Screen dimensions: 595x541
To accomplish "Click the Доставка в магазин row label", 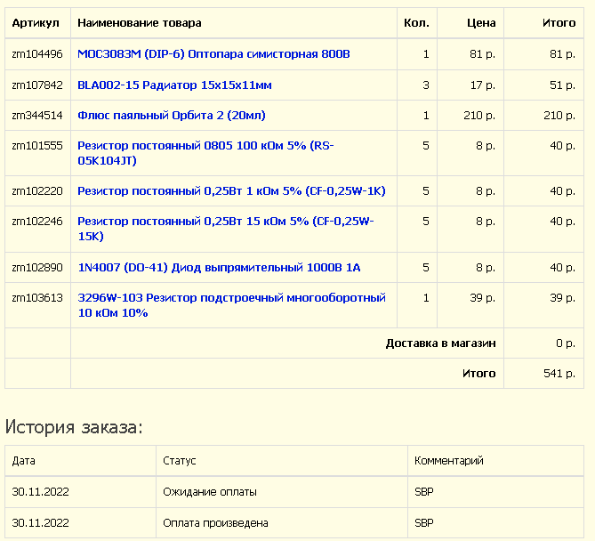I will [x=440, y=343].
